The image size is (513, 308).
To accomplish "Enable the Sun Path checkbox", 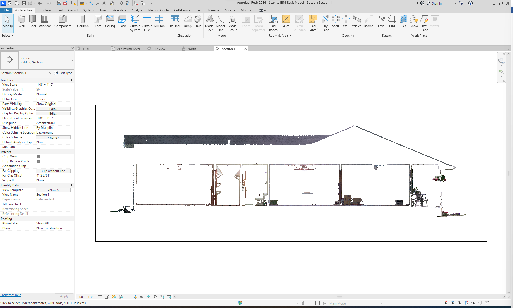I will pos(39,147).
